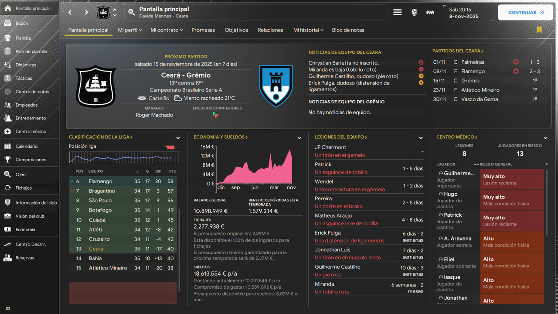This screenshot has width=558, height=314.
Task: Click Muy alto risk bar for Hugo
Action: [x=512, y=200]
